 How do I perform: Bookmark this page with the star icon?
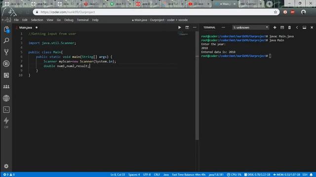coord(276,12)
